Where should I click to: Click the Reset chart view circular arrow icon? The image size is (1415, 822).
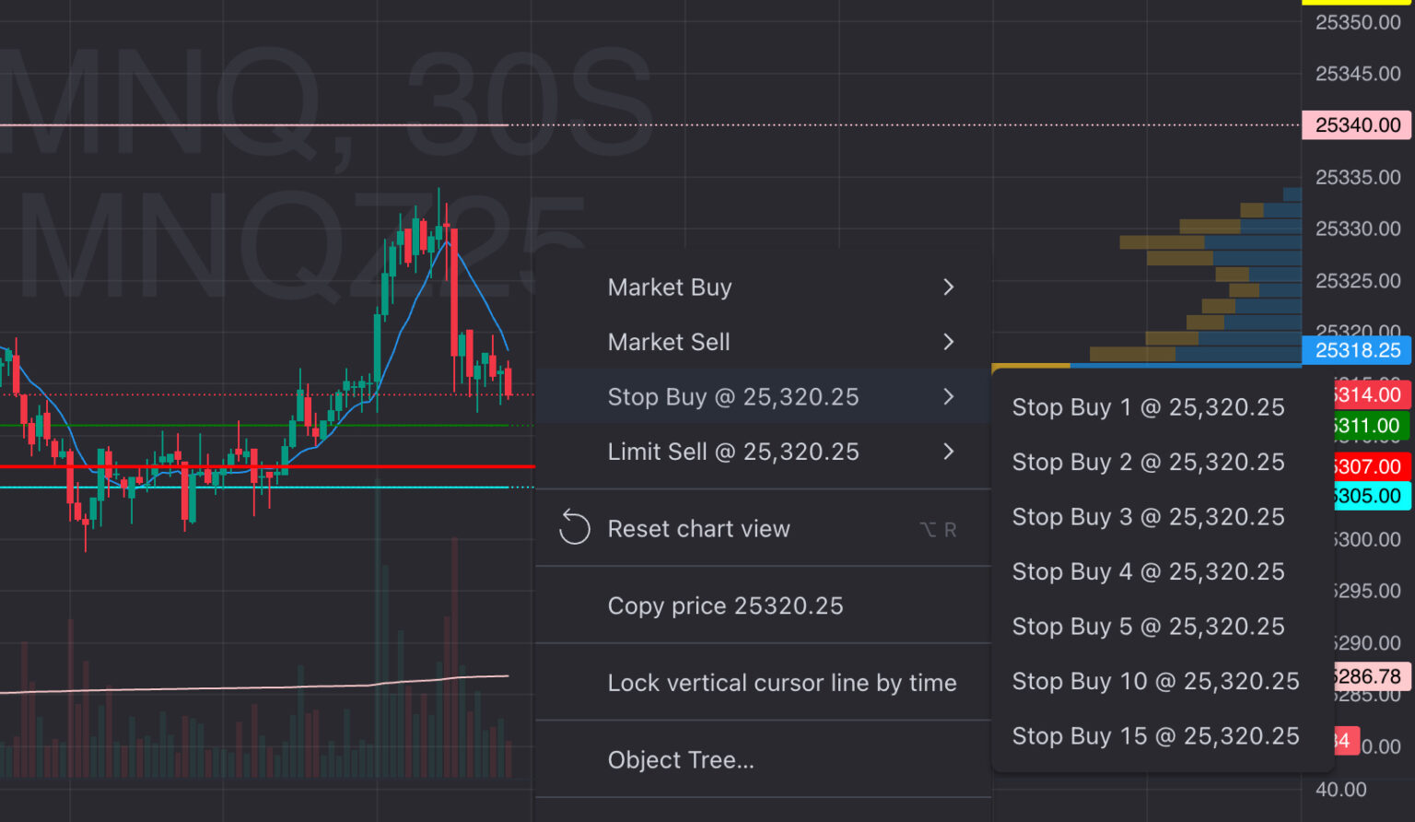[x=575, y=528]
